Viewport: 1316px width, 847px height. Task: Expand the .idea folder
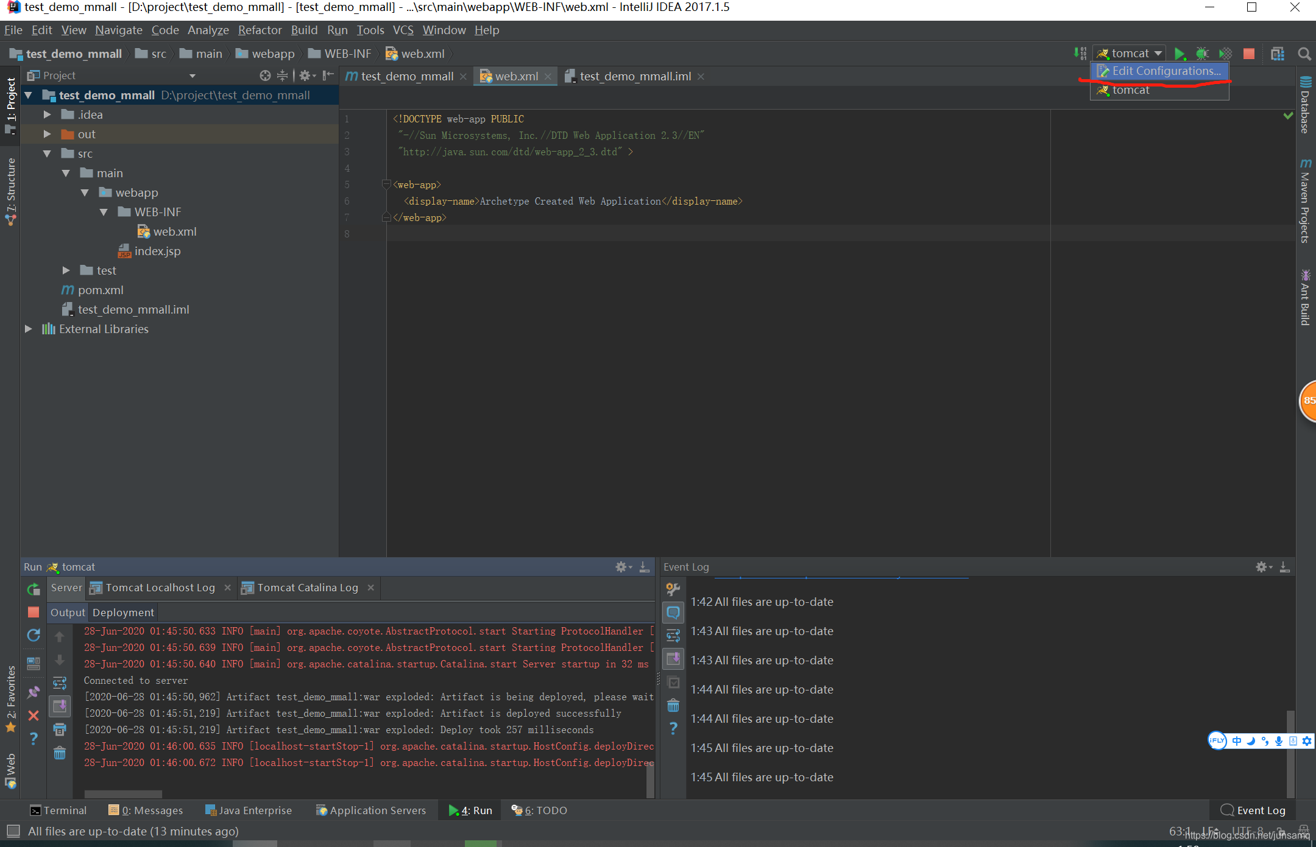[47, 115]
